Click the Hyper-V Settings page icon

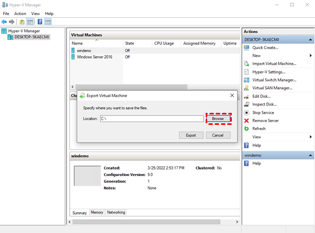pos(246,72)
